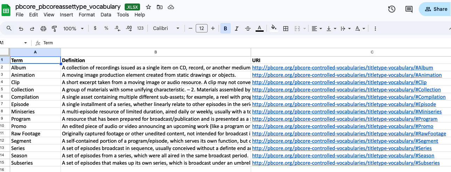The image size is (451, 172).
Task: Open the borders grid icon
Action: coord(286,29)
